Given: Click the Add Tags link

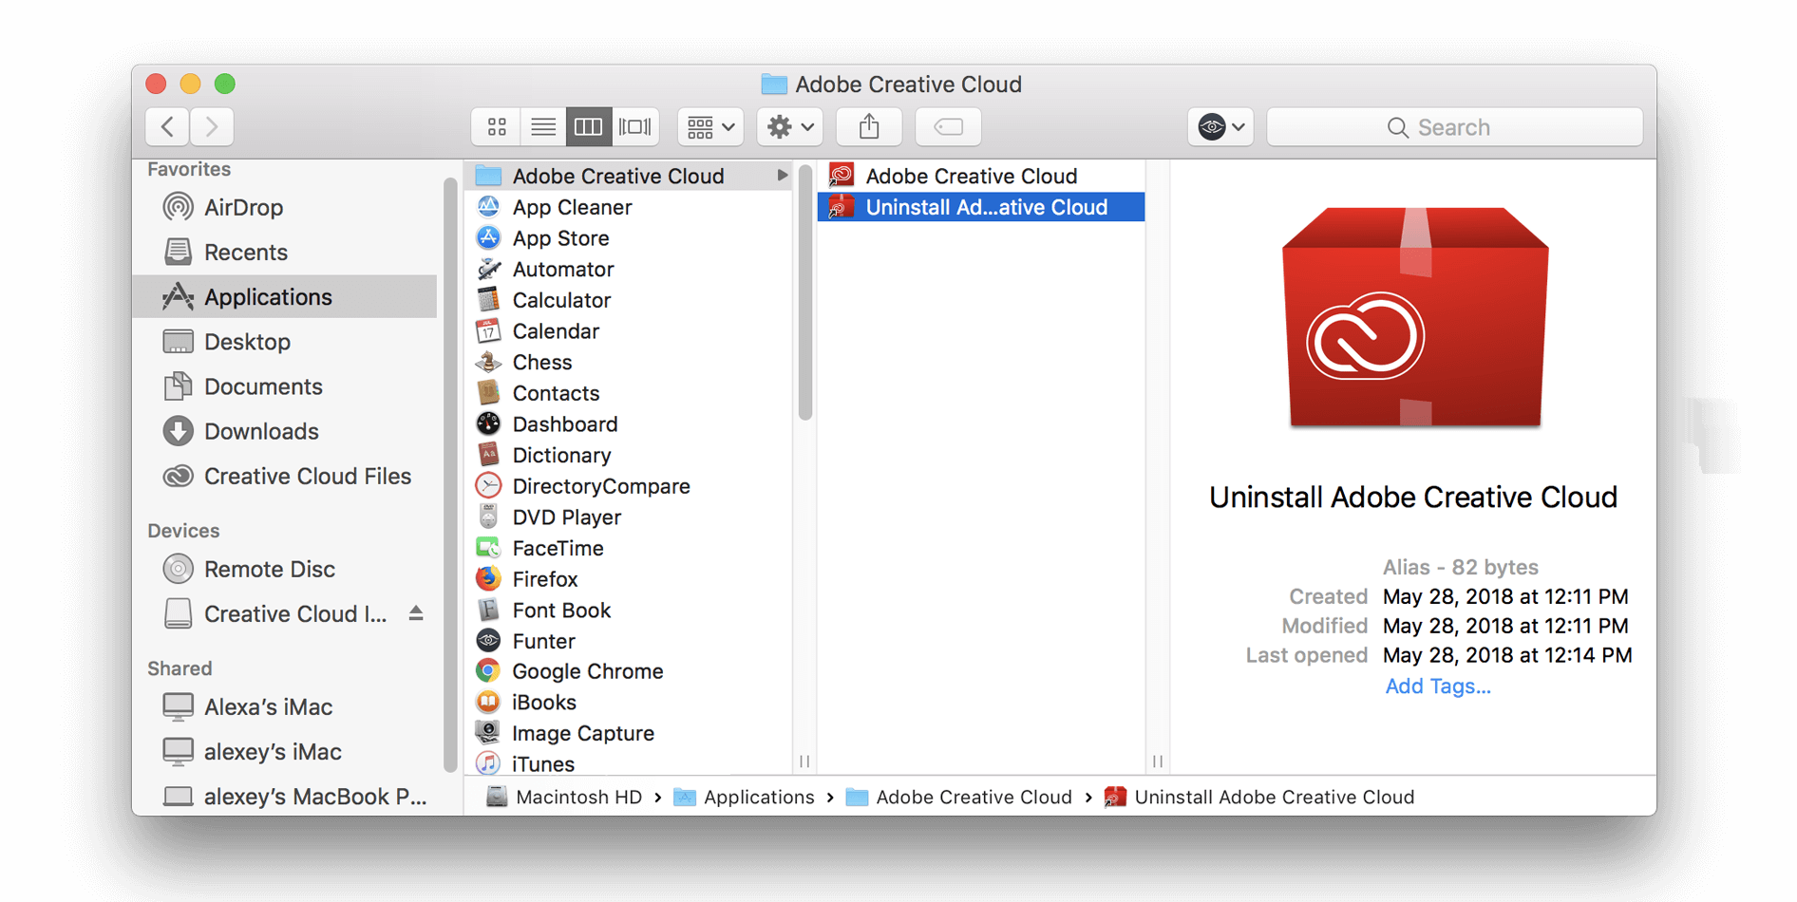Looking at the screenshot, I should (1438, 686).
